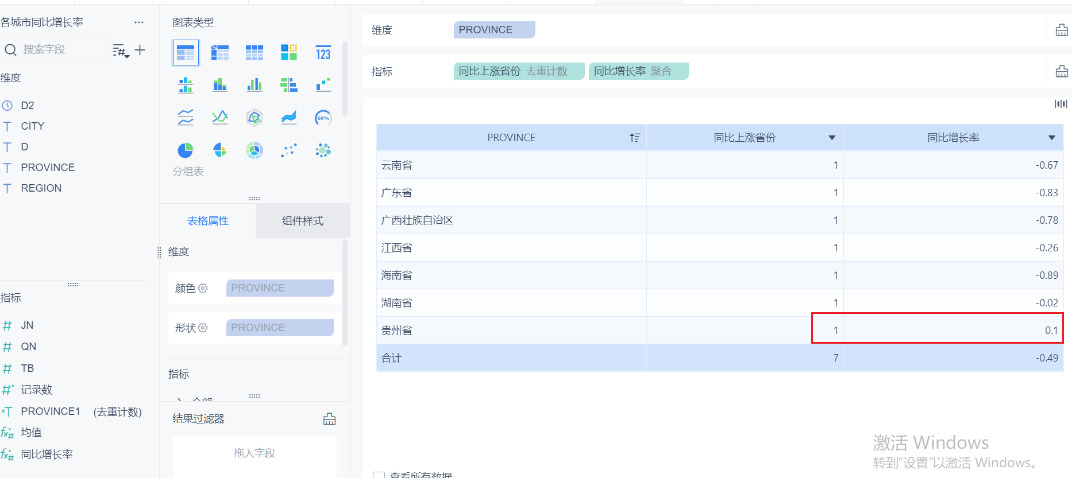Select the detail table chart type
The image size is (1072, 478).
254,53
